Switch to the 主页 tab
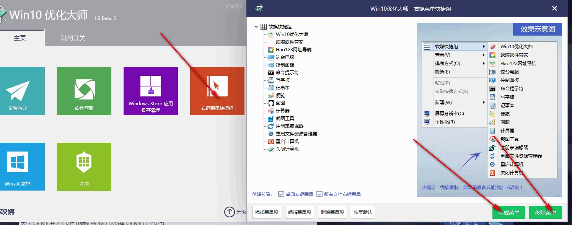The width and height of the screenshot is (572, 225). pos(20,38)
